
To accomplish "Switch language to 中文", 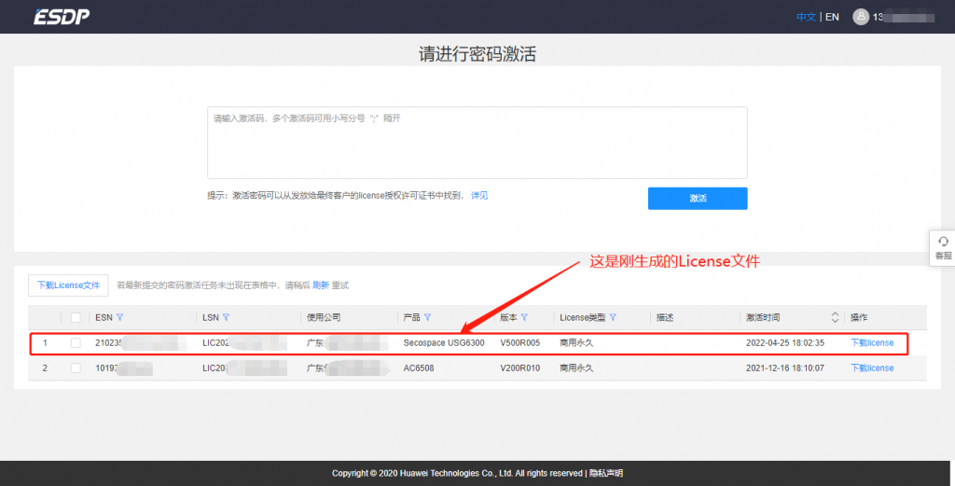I will (806, 17).
